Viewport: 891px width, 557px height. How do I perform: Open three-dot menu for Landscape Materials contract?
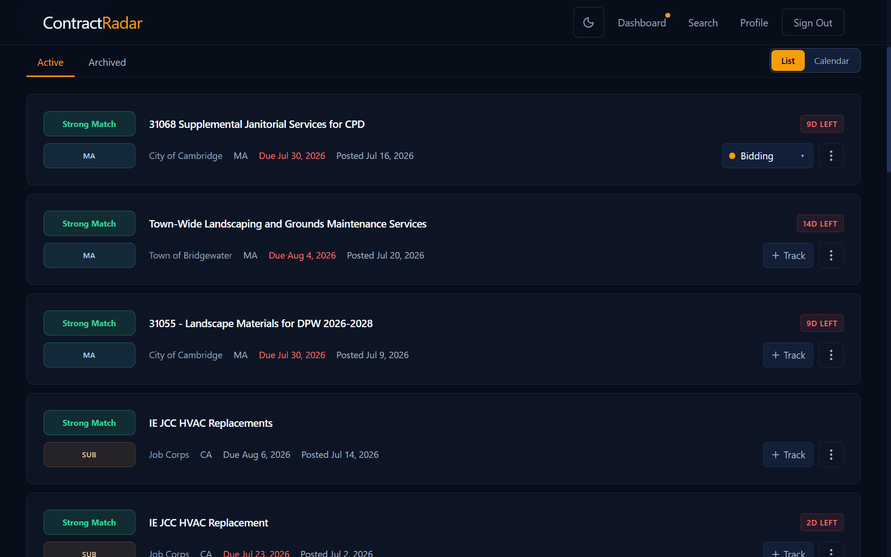point(831,355)
